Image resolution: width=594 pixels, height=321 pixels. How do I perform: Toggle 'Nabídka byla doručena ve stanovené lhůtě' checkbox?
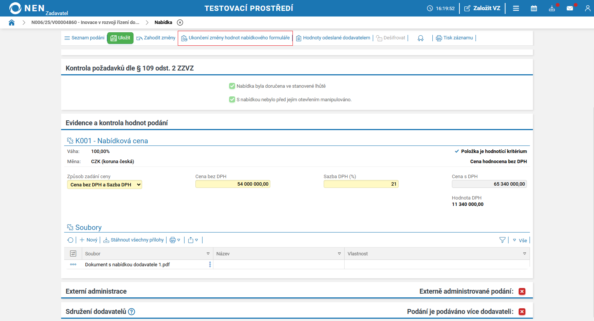pyautogui.click(x=232, y=86)
